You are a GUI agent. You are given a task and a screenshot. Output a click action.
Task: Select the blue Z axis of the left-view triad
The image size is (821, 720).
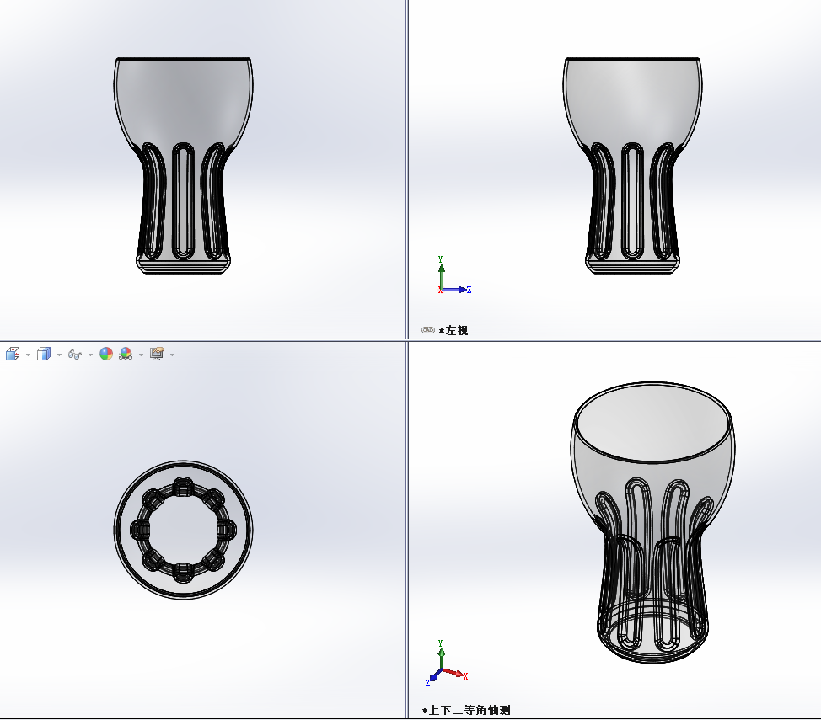pos(456,290)
